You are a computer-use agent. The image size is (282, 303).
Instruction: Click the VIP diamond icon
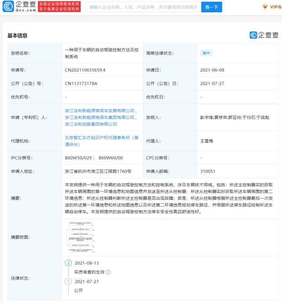(x=265, y=7)
